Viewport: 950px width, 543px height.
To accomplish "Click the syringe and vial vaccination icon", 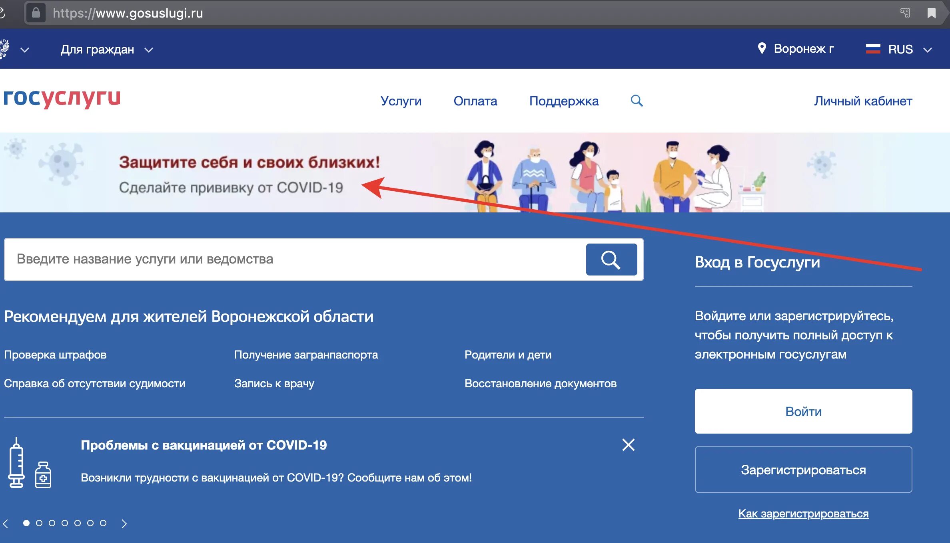I will pos(30,463).
